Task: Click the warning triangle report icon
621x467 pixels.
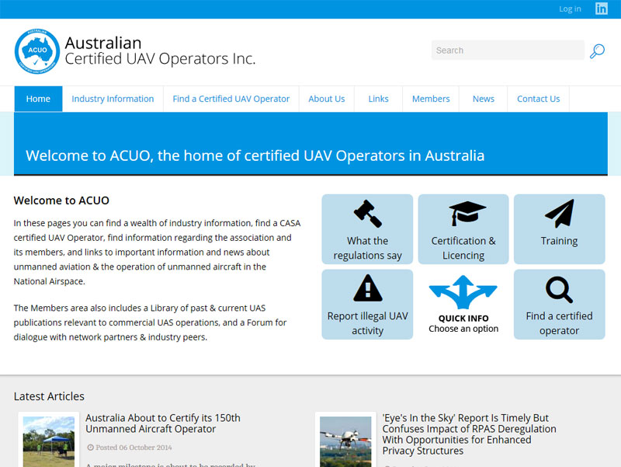Action: [x=367, y=288]
